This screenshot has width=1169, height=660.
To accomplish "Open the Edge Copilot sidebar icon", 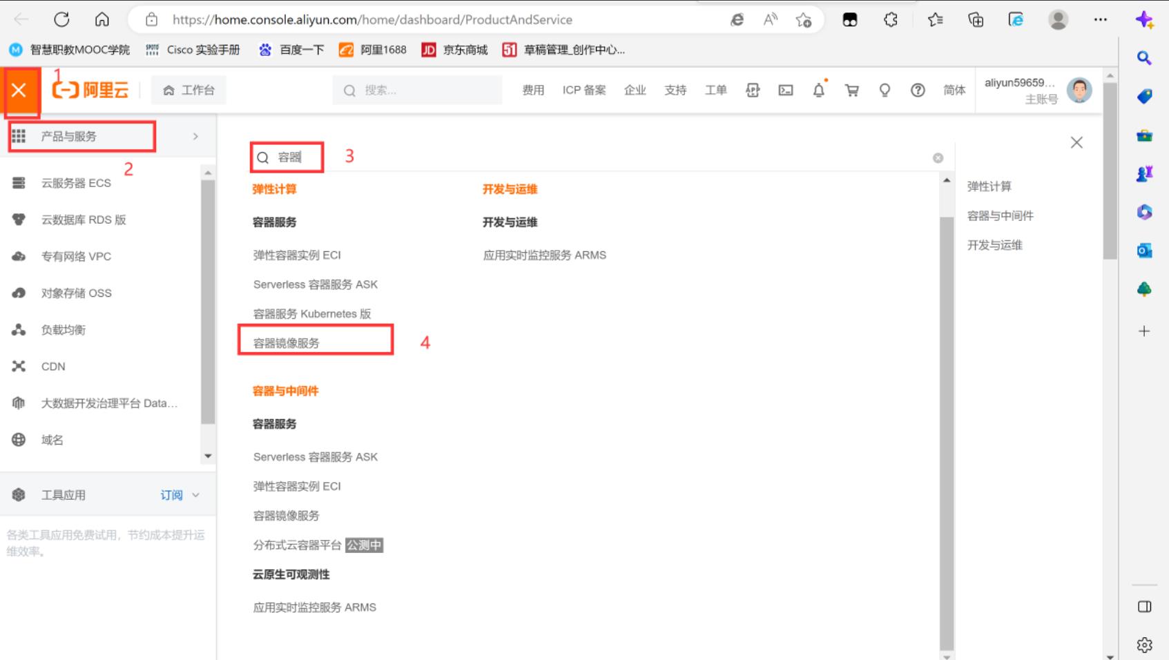I will (x=1144, y=20).
